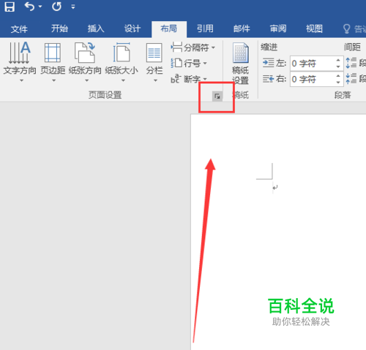Screen dimensions: 366x350
Task: Click the 间距 label
Action: [x=352, y=47]
